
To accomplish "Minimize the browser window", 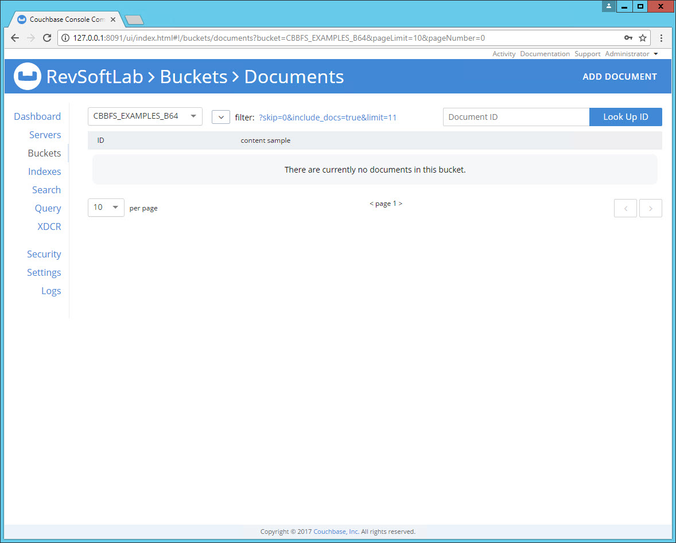I will tap(624, 6).
